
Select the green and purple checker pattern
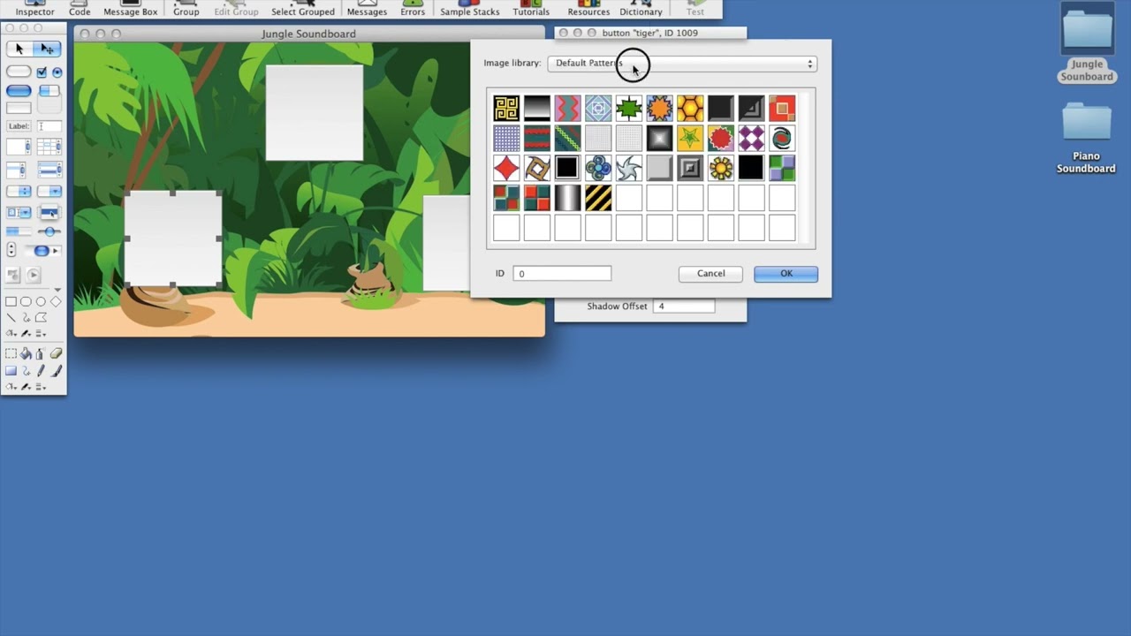pos(782,168)
